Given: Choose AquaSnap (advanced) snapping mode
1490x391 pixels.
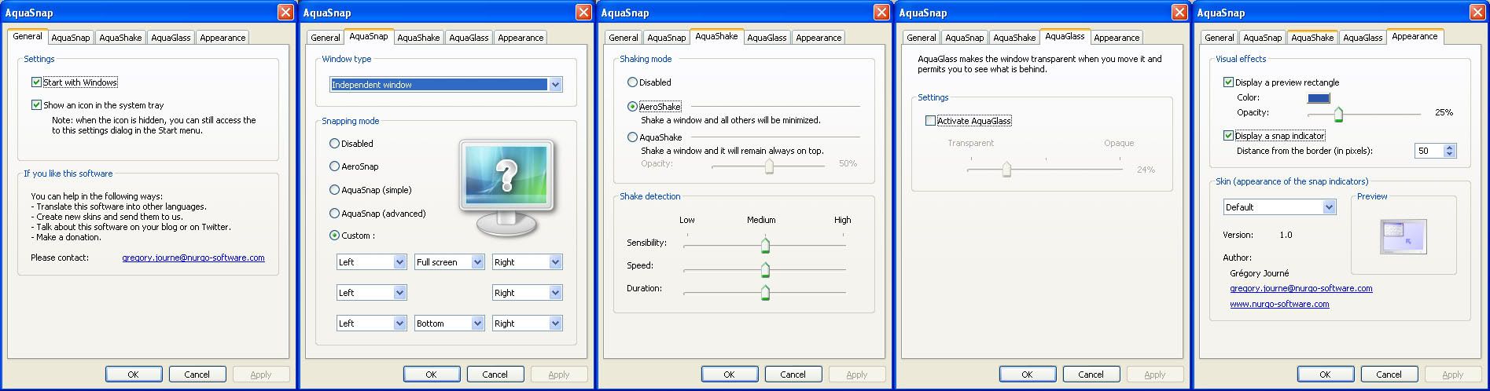Looking at the screenshot, I should pyautogui.click(x=334, y=213).
